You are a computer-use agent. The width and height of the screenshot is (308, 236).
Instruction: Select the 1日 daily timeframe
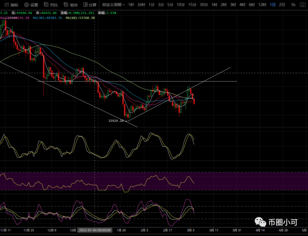pos(273,5)
